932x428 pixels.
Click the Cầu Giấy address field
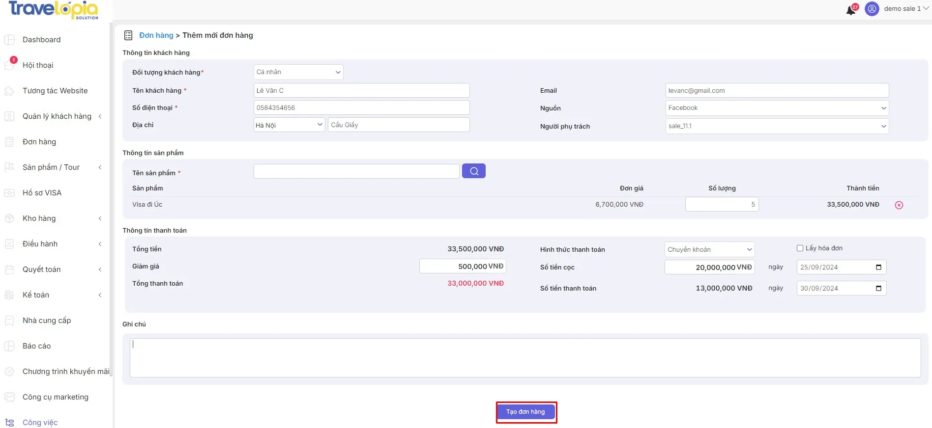tap(399, 125)
